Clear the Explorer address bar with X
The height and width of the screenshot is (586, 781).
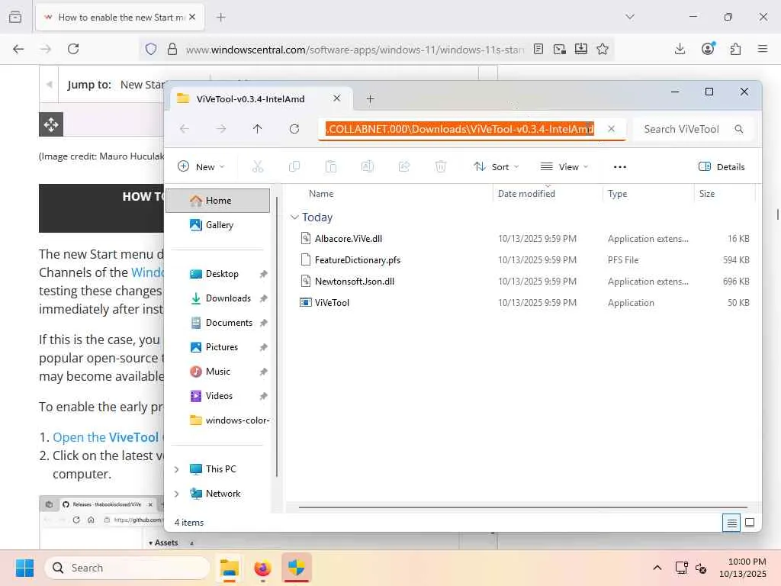coord(611,128)
